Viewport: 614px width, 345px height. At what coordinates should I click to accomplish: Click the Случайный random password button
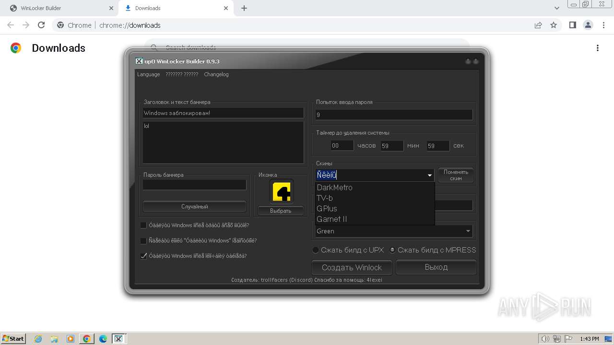[194, 207]
